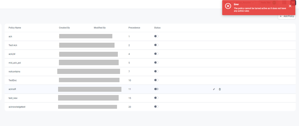Image resolution: width=299 pixels, height=126 pixels.
Task: Toggle status switch for ack policy
Action: pos(156,36)
